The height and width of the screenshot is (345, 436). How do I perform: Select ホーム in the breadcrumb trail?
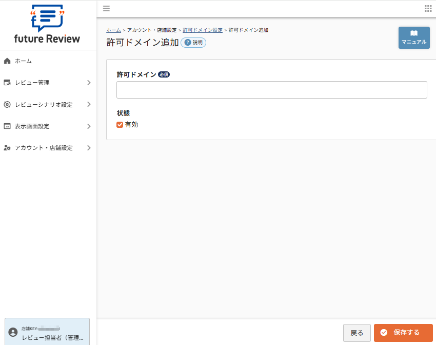pos(113,30)
